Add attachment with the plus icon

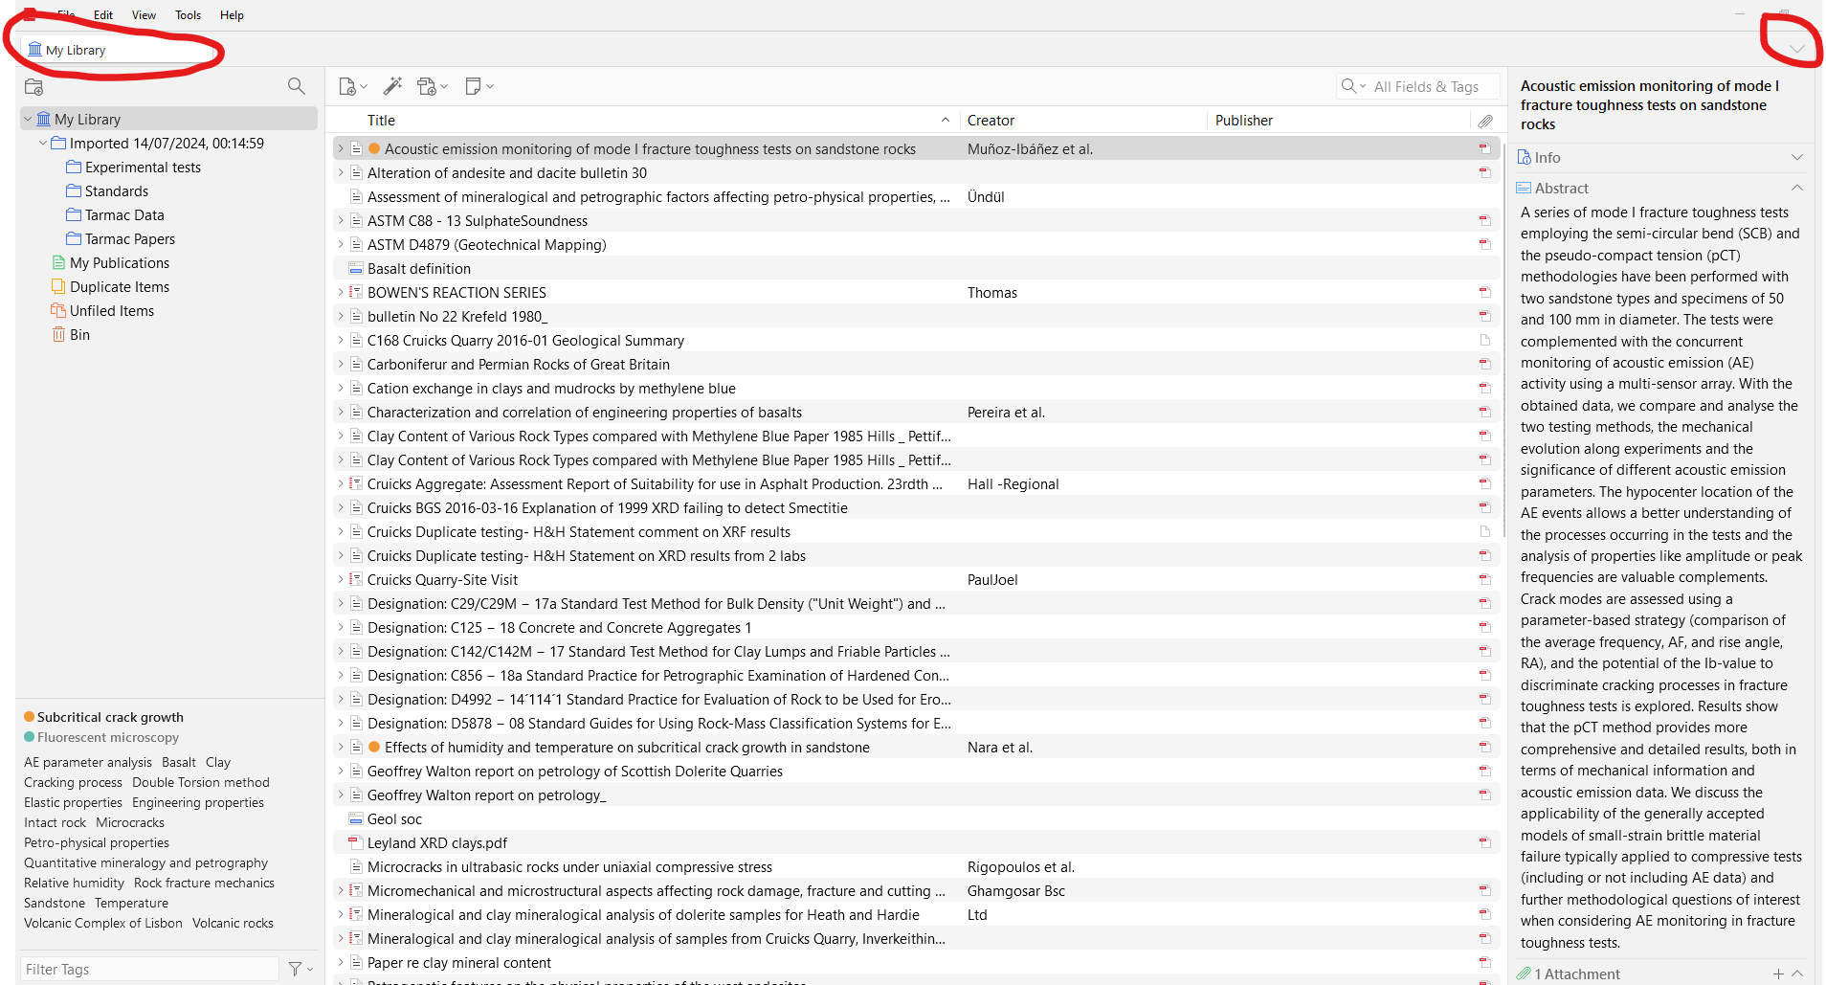coord(1778,974)
